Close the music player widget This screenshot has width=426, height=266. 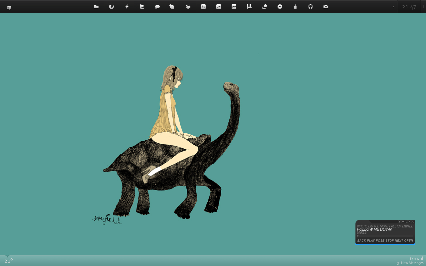[x=413, y=222]
